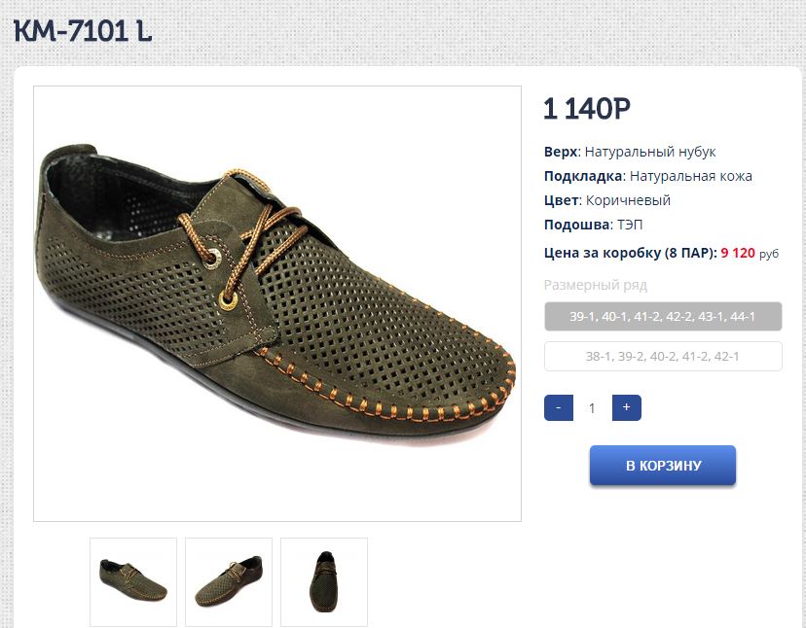Decrease quantity with the minus button
This screenshot has height=628, width=806.
559,407
